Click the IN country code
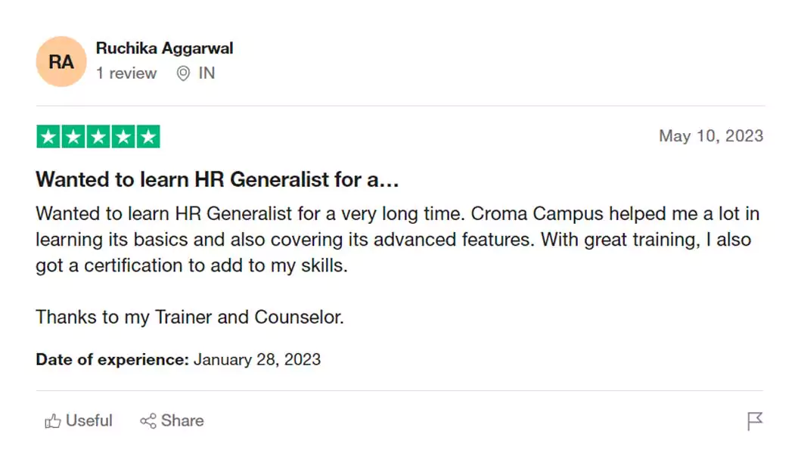The height and width of the screenshot is (465, 801). pyautogui.click(x=206, y=73)
